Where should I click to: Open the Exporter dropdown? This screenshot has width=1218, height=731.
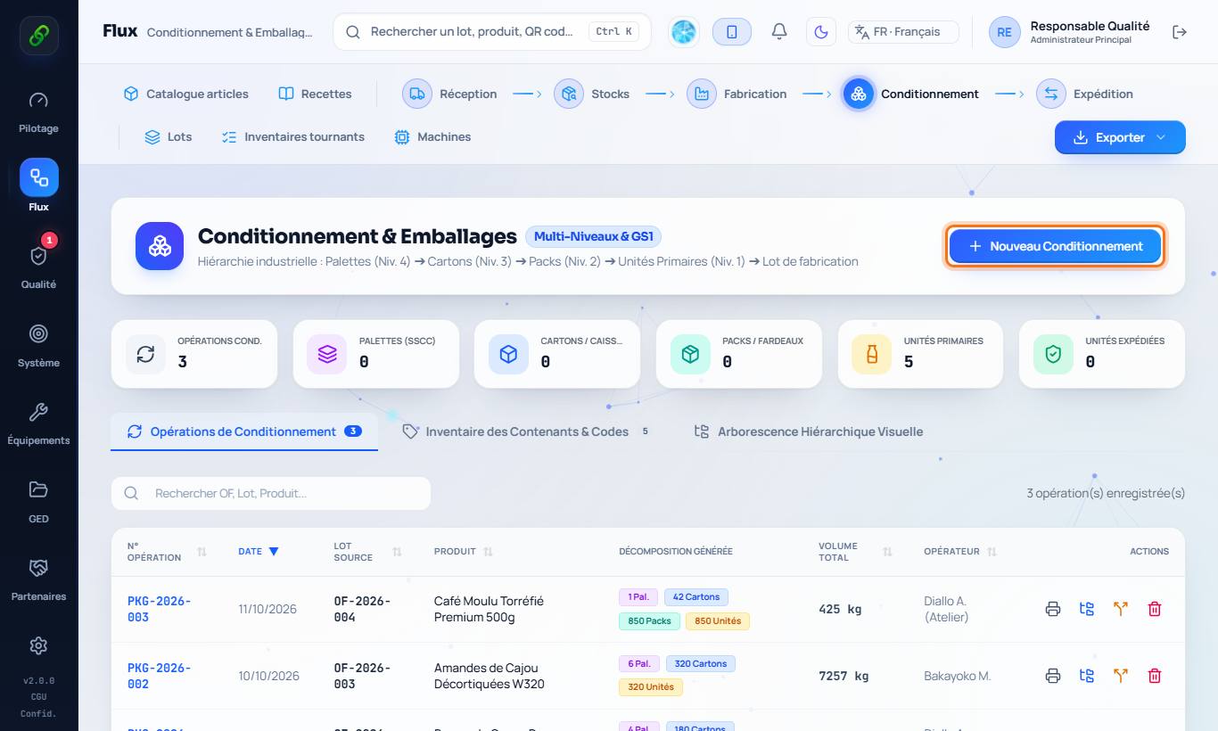(1120, 137)
